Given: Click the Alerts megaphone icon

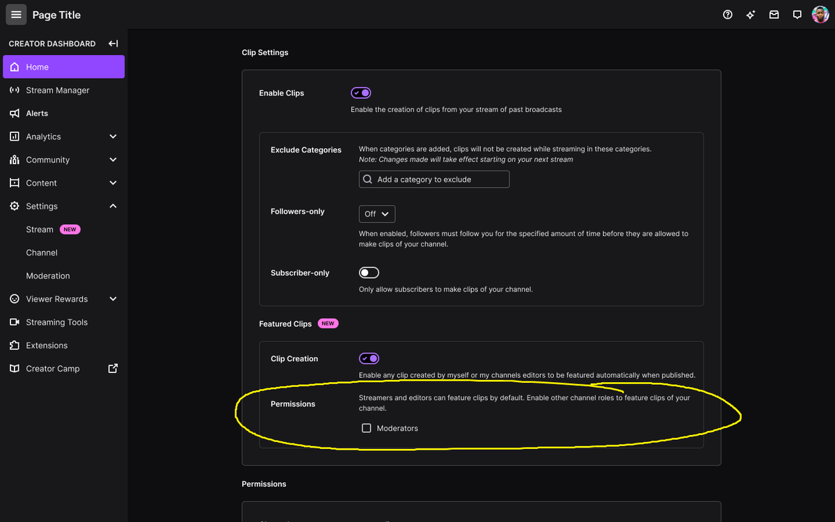Looking at the screenshot, I should [x=15, y=113].
